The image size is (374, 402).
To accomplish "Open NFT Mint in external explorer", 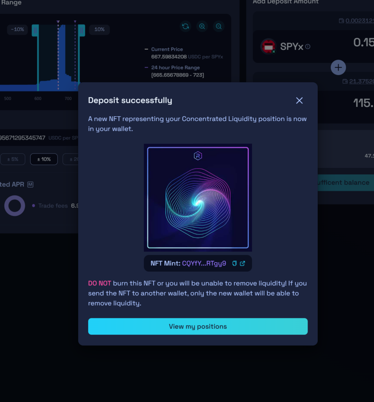I will pos(243,263).
